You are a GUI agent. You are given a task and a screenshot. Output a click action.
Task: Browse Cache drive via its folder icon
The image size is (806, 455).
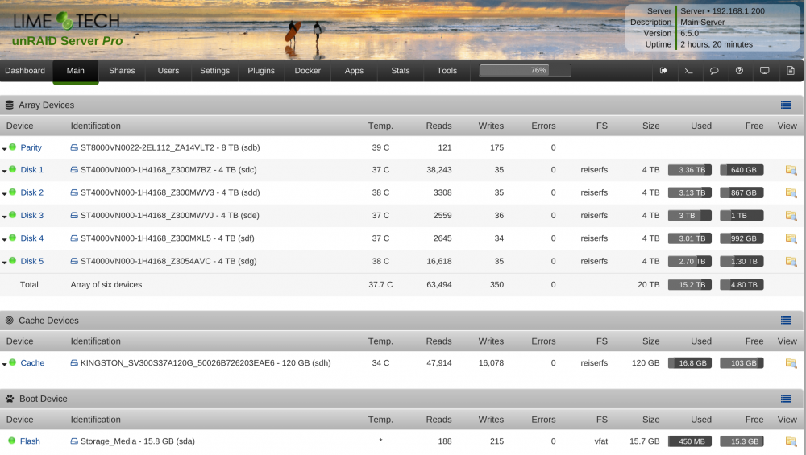click(791, 363)
